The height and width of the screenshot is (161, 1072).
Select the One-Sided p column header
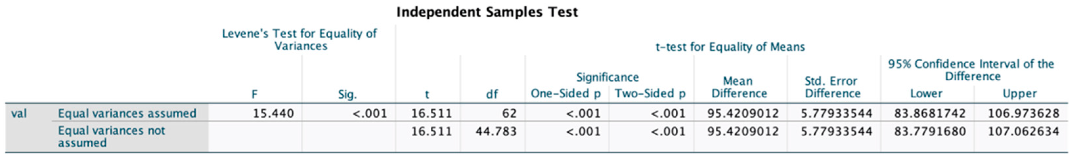coord(566,93)
